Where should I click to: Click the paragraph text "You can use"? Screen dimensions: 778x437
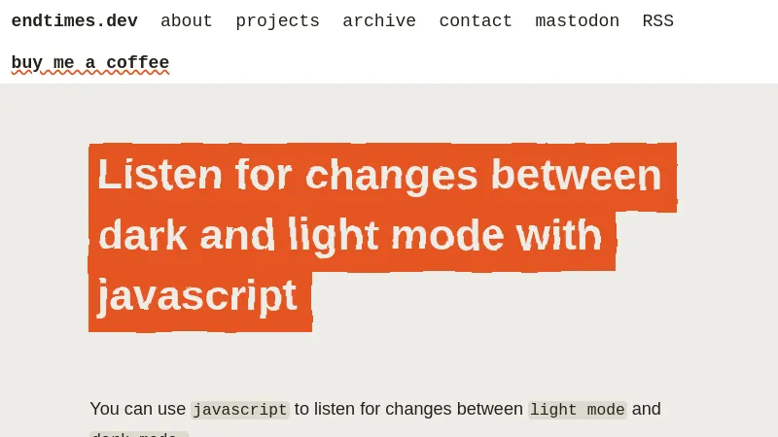coord(137,409)
